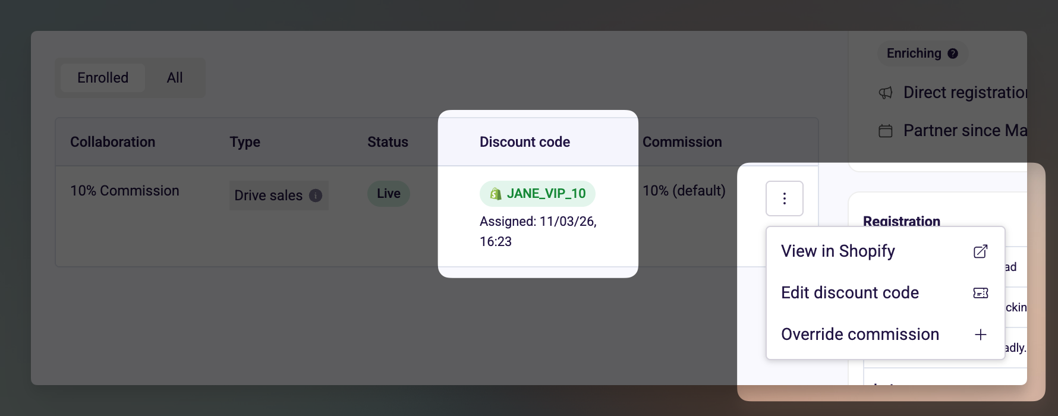Open the help icon next to Enriching badge
This screenshot has height=416, width=1058.
pyautogui.click(x=953, y=53)
